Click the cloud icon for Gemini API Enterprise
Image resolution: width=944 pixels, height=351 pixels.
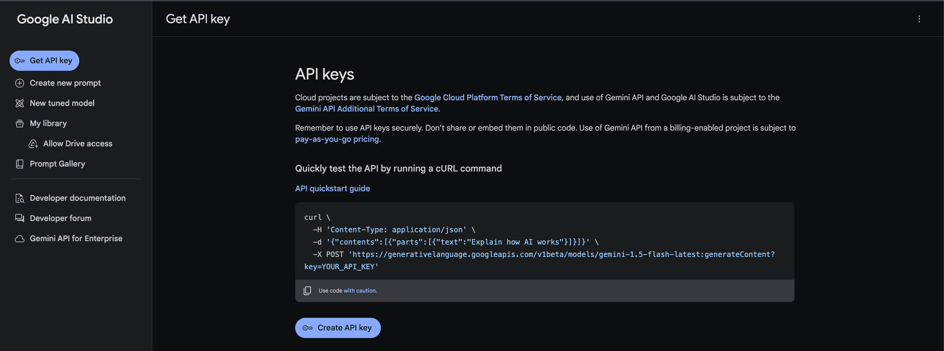(20, 239)
